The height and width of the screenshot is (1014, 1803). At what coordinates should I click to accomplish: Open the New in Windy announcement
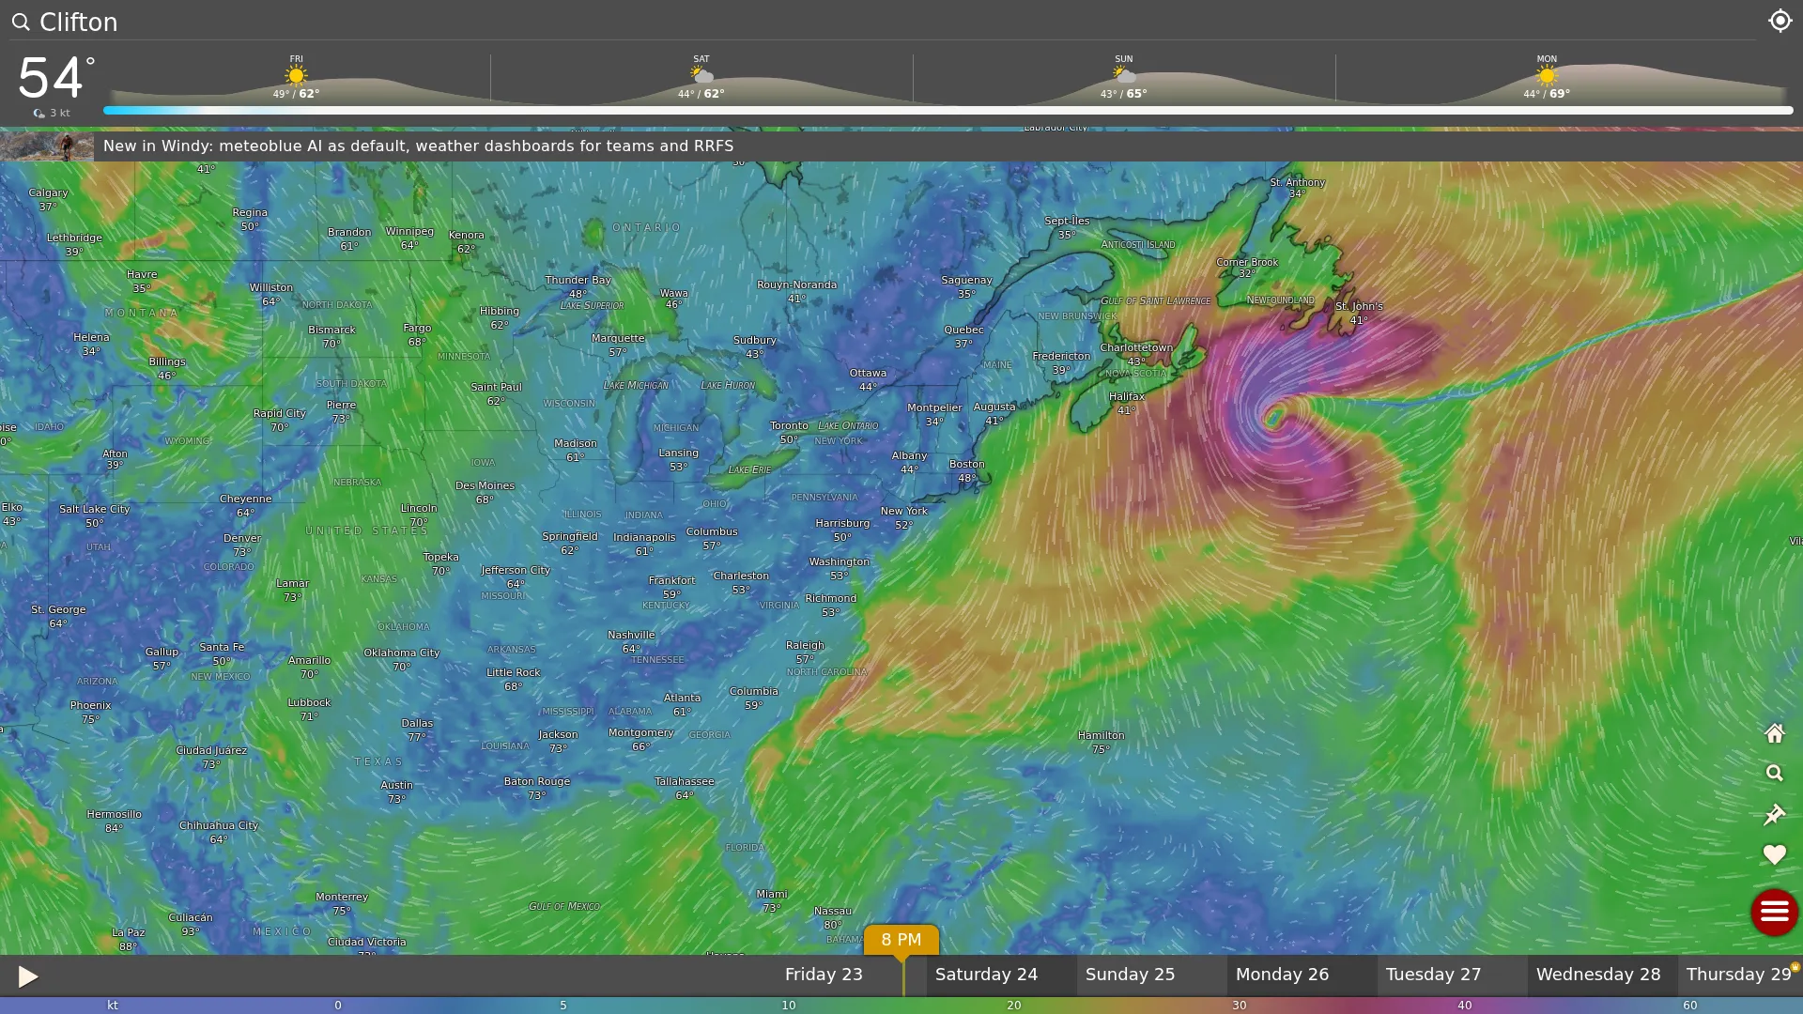pos(418,146)
